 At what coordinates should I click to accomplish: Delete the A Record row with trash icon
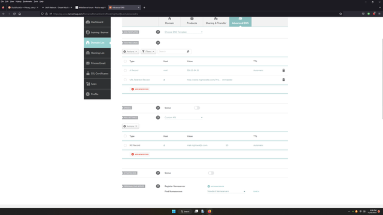[284, 70]
